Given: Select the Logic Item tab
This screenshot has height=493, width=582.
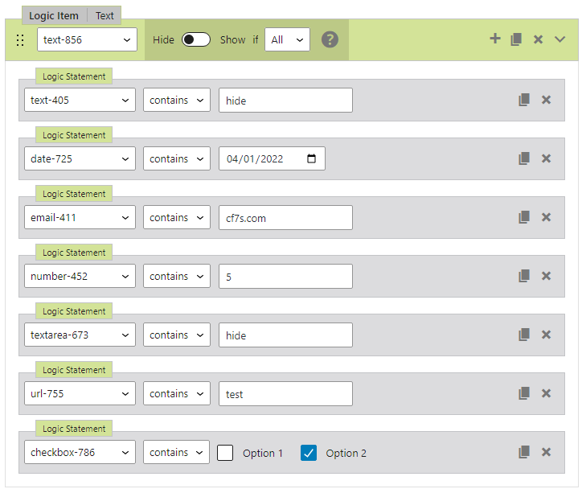Looking at the screenshot, I should 54,15.
